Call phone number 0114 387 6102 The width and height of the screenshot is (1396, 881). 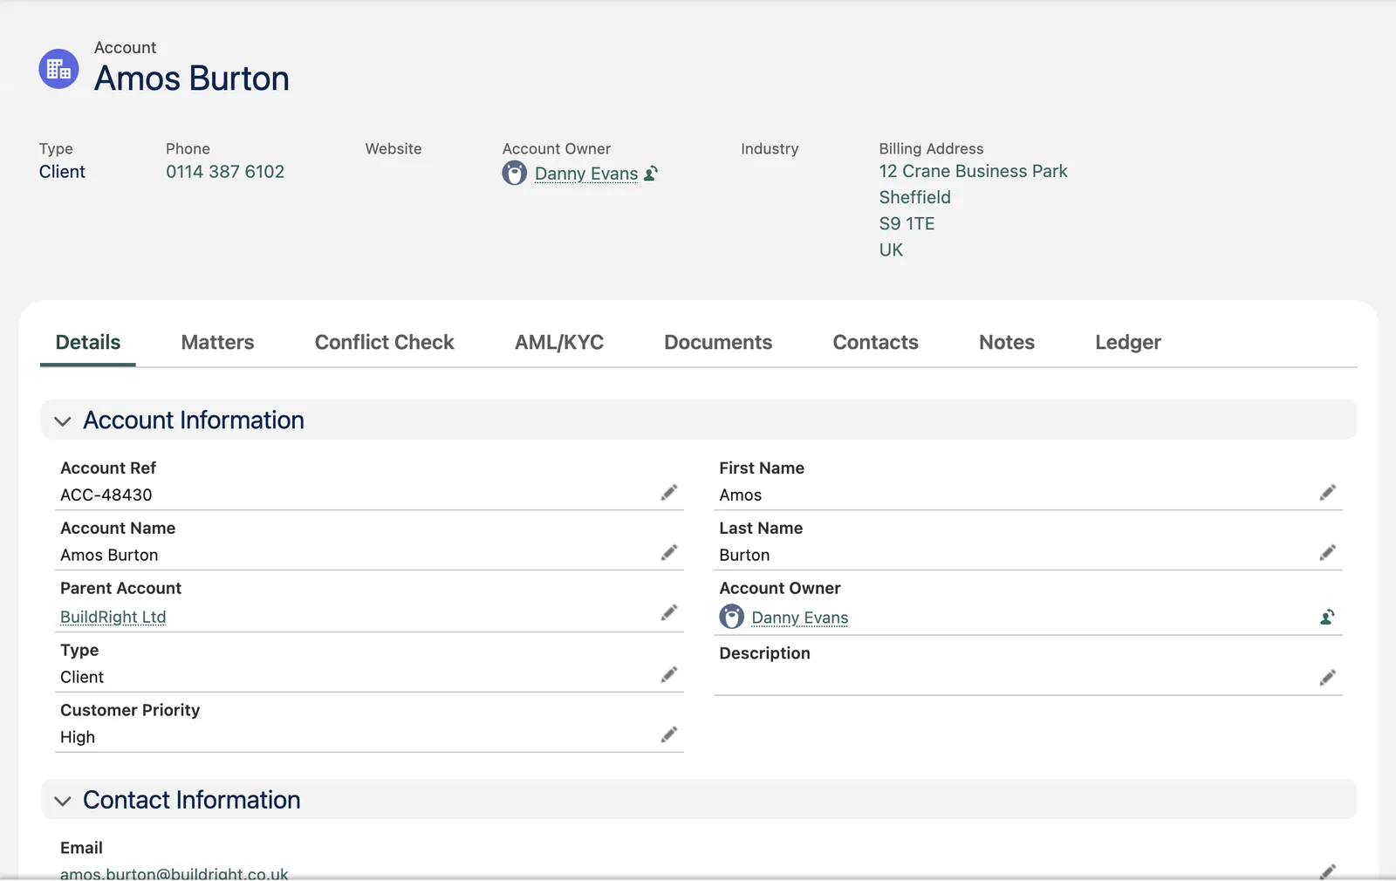point(225,172)
